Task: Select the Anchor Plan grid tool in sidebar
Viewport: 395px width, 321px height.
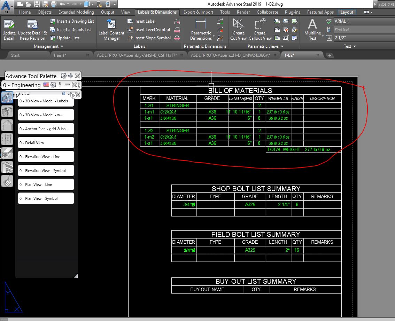Action: click(46, 128)
